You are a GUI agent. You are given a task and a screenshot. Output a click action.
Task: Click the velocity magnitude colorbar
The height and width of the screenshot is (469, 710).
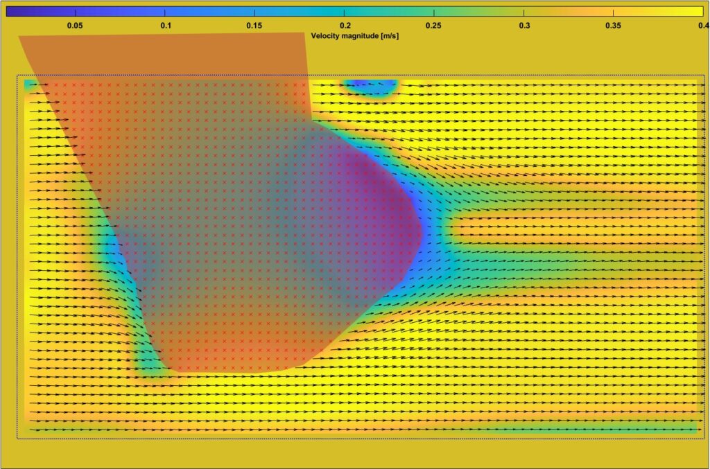point(354,11)
